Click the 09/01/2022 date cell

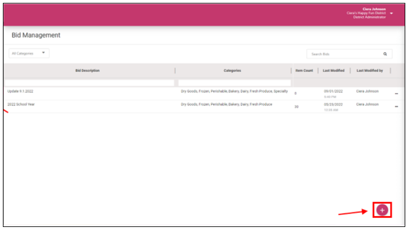coord(333,91)
